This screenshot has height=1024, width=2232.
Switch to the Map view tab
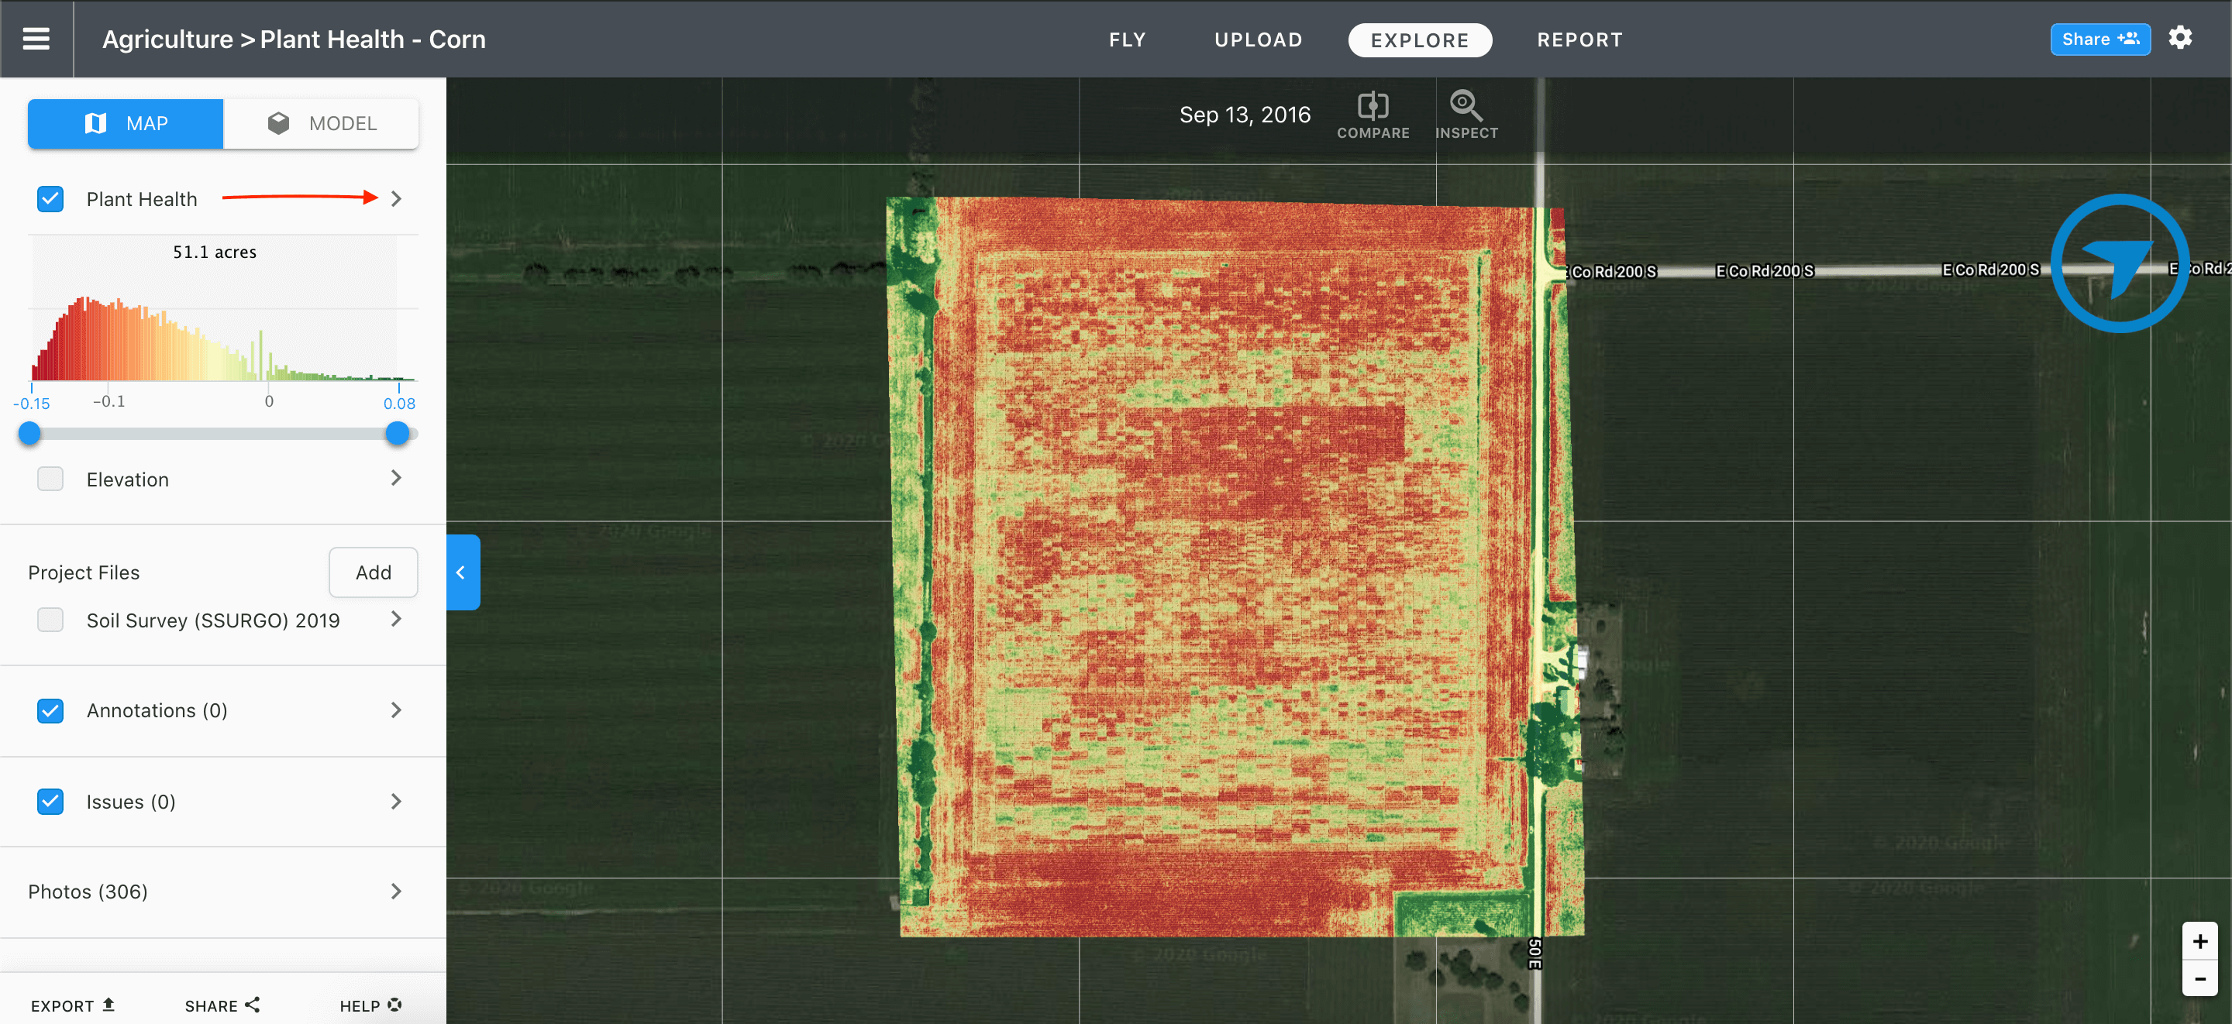coord(126,123)
